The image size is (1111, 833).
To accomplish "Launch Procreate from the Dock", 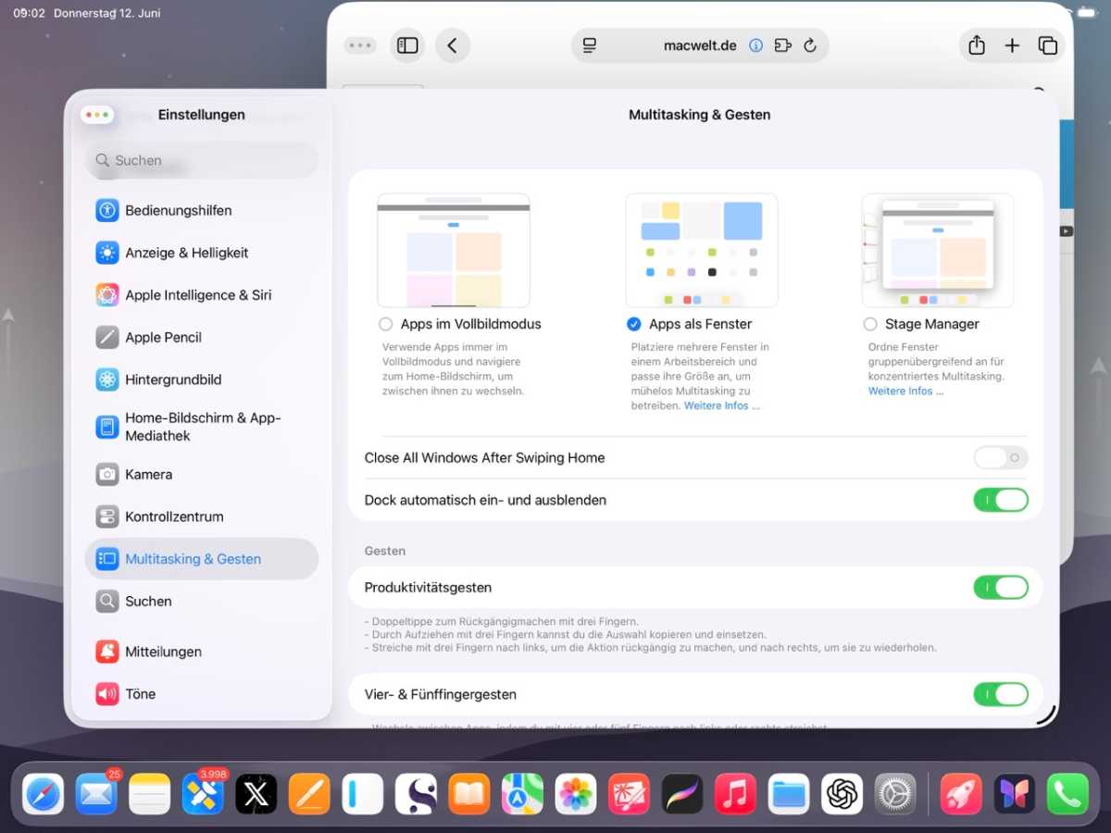I will point(682,793).
